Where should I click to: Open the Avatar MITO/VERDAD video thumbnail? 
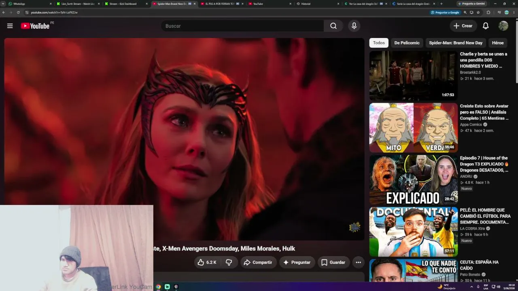tap(413, 128)
